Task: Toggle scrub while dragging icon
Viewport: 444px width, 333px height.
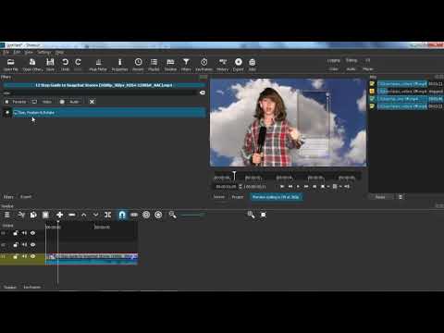Action: point(134,215)
